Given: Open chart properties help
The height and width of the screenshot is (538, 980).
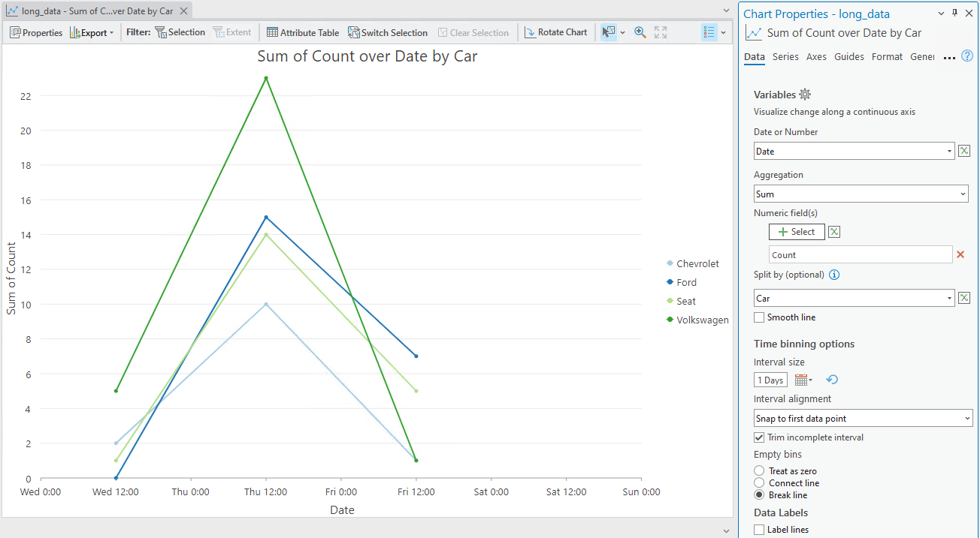Looking at the screenshot, I should click(967, 56).
